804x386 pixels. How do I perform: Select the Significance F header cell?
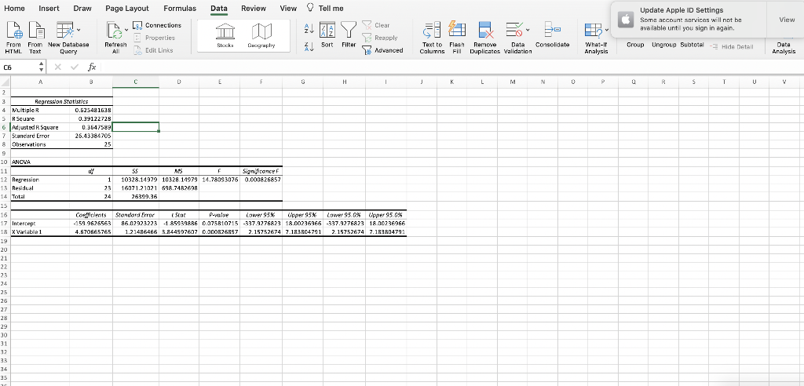[x=261, y=171]
